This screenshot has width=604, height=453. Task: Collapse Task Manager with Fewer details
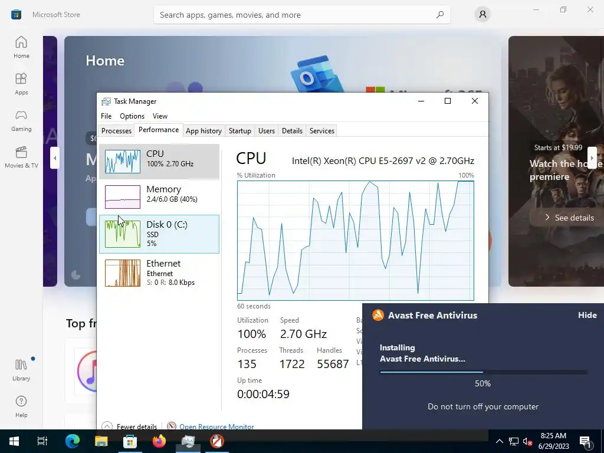129,426
